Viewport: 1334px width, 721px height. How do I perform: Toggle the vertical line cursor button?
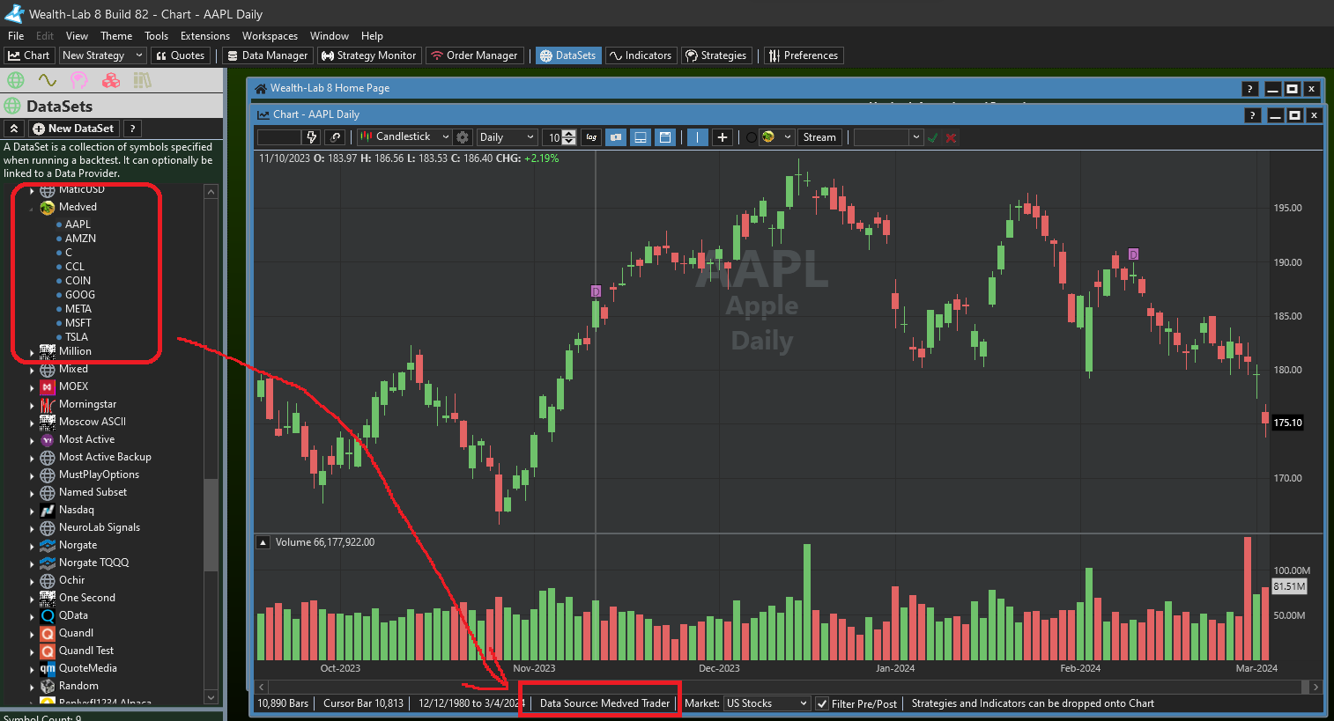(698, 137)
